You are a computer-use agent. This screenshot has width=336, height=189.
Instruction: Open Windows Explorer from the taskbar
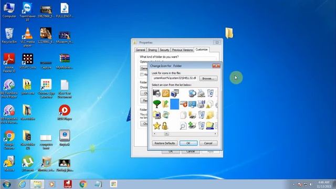pyautogui.click(x=37, y=184)
